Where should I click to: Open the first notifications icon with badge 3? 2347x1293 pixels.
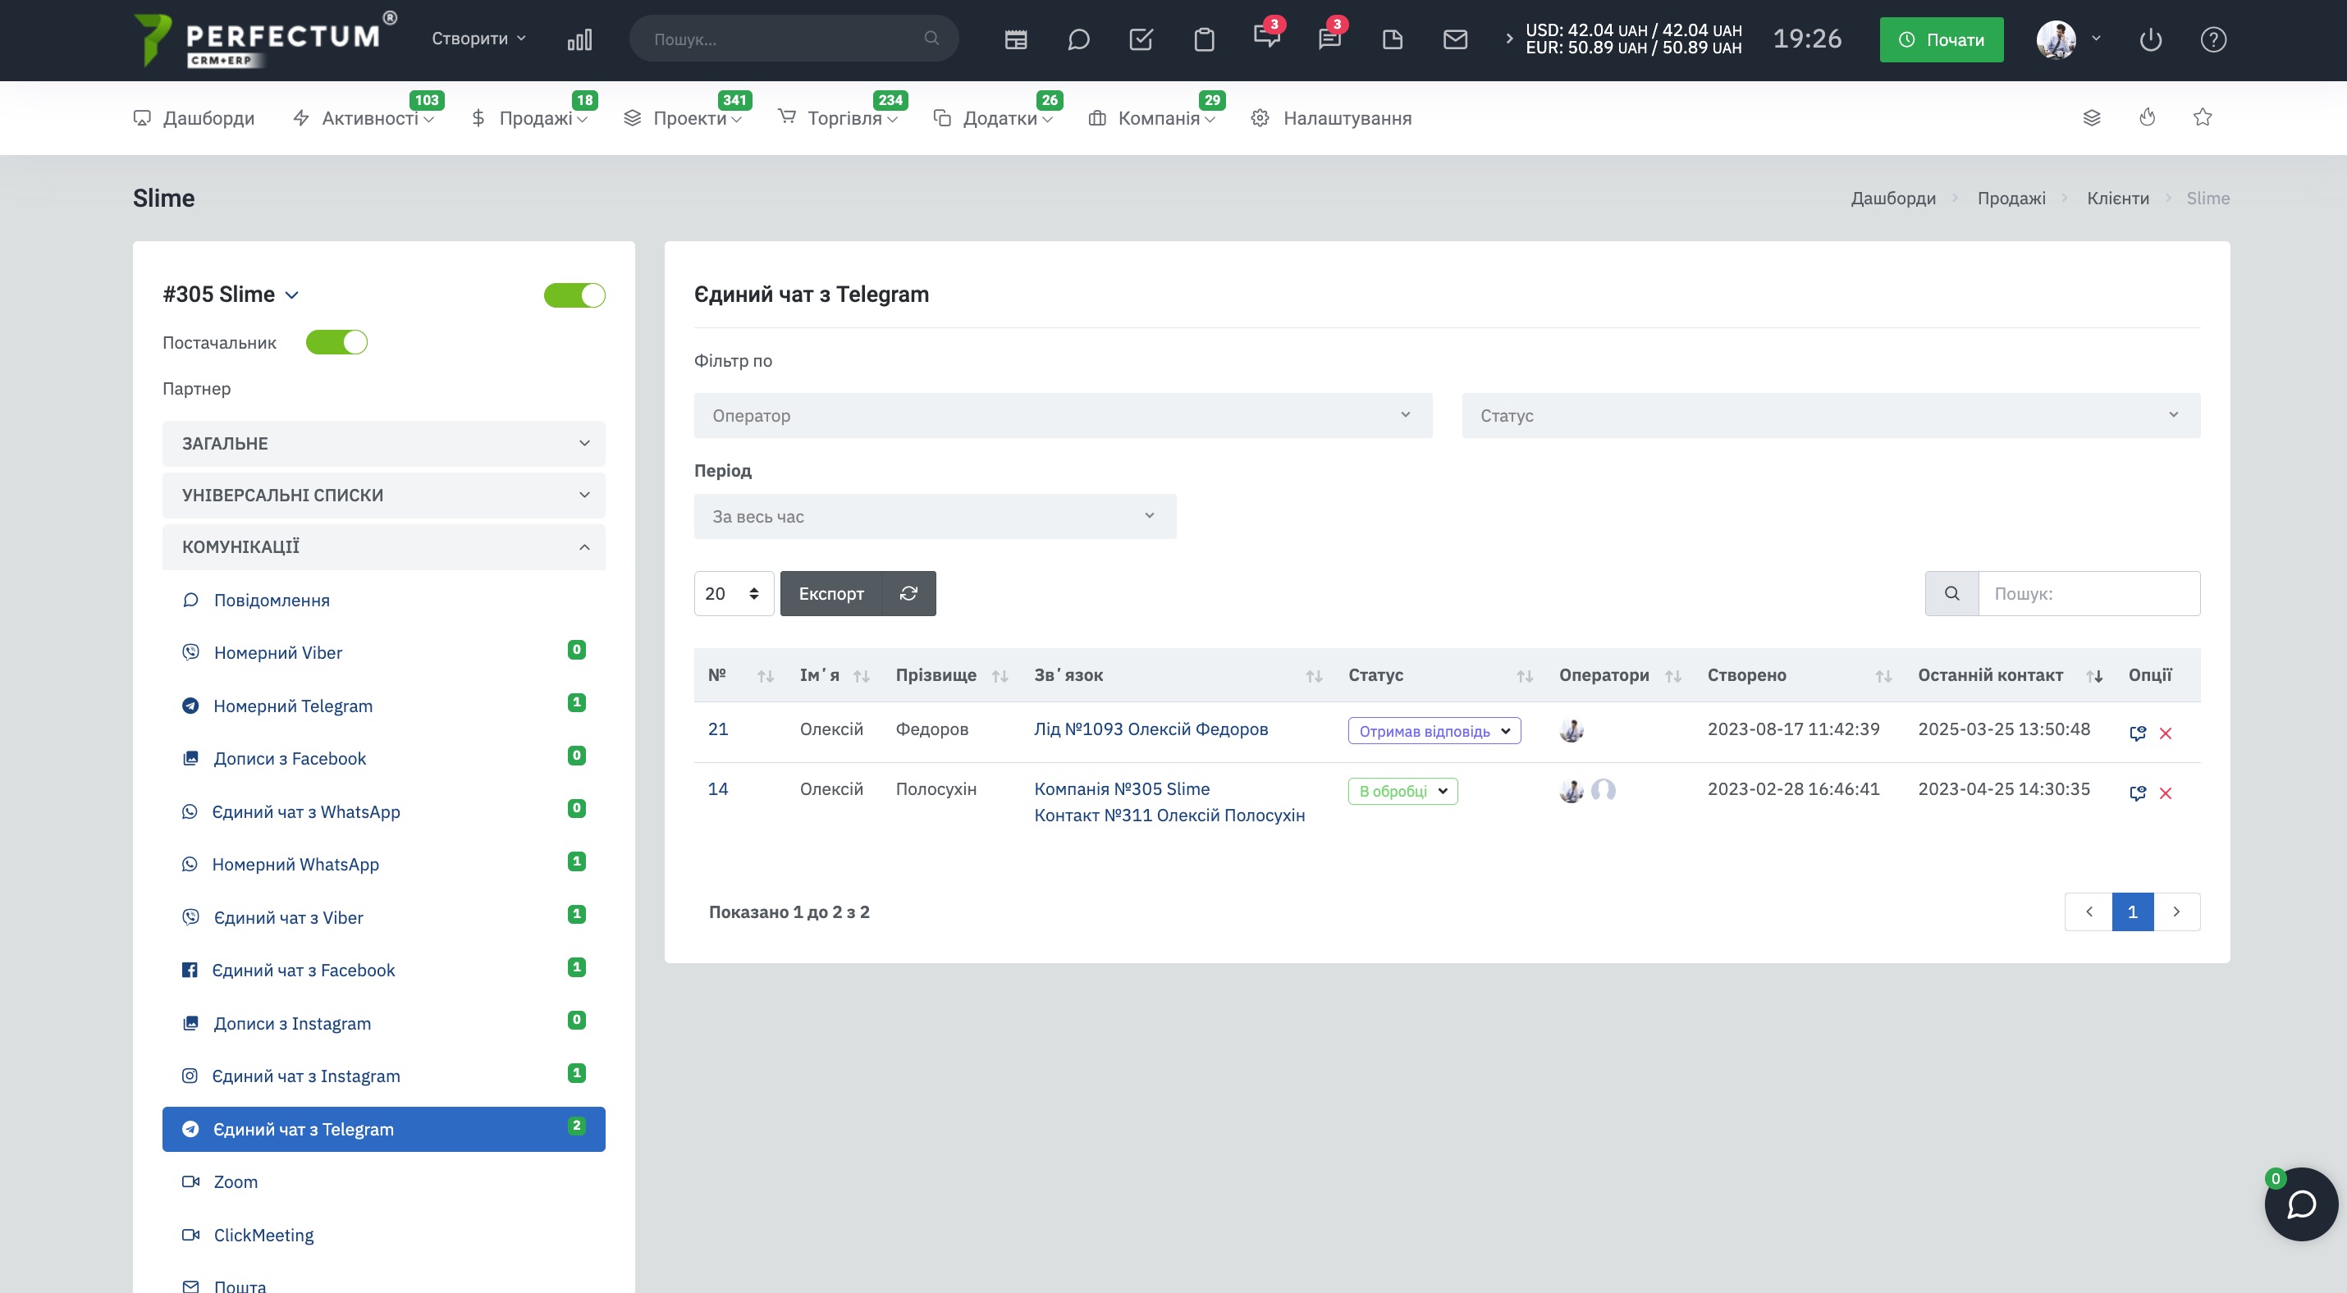(1266, 36)
